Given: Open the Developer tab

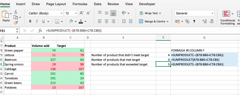Looking at the screenshot, I should pyautogui.click(x=147, y=4).
